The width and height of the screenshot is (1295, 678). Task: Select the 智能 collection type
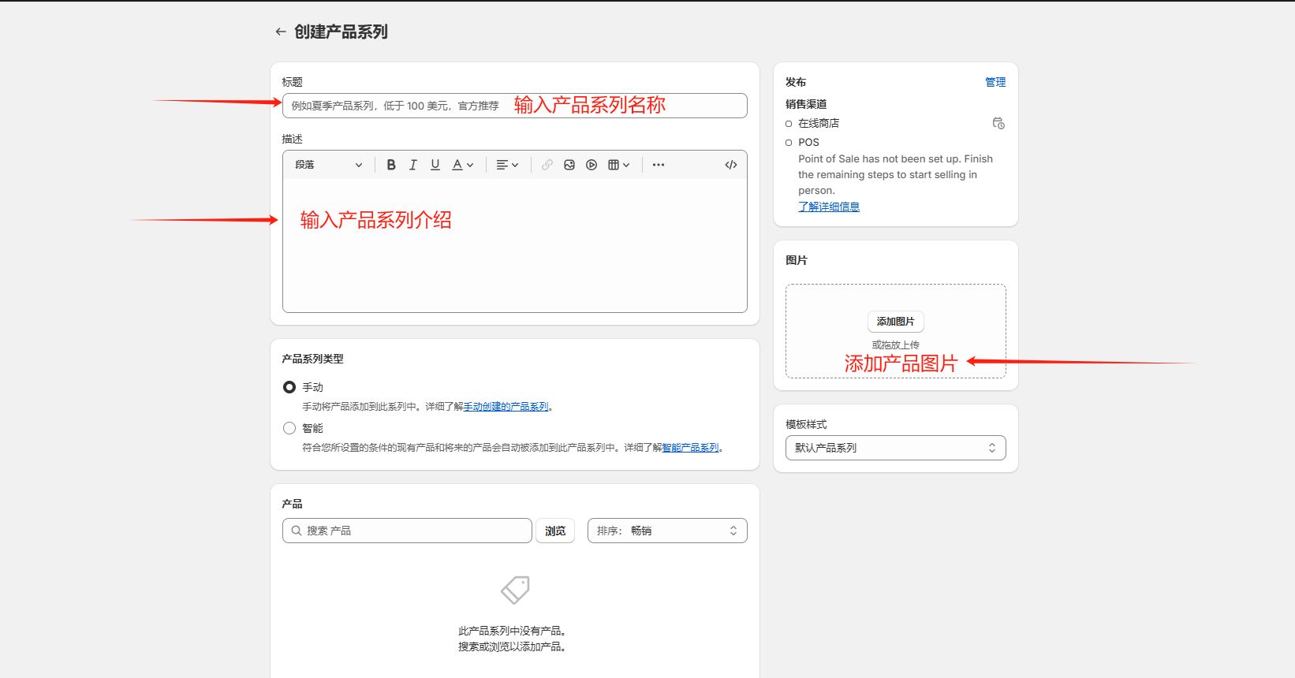click(x=289, y=428)
